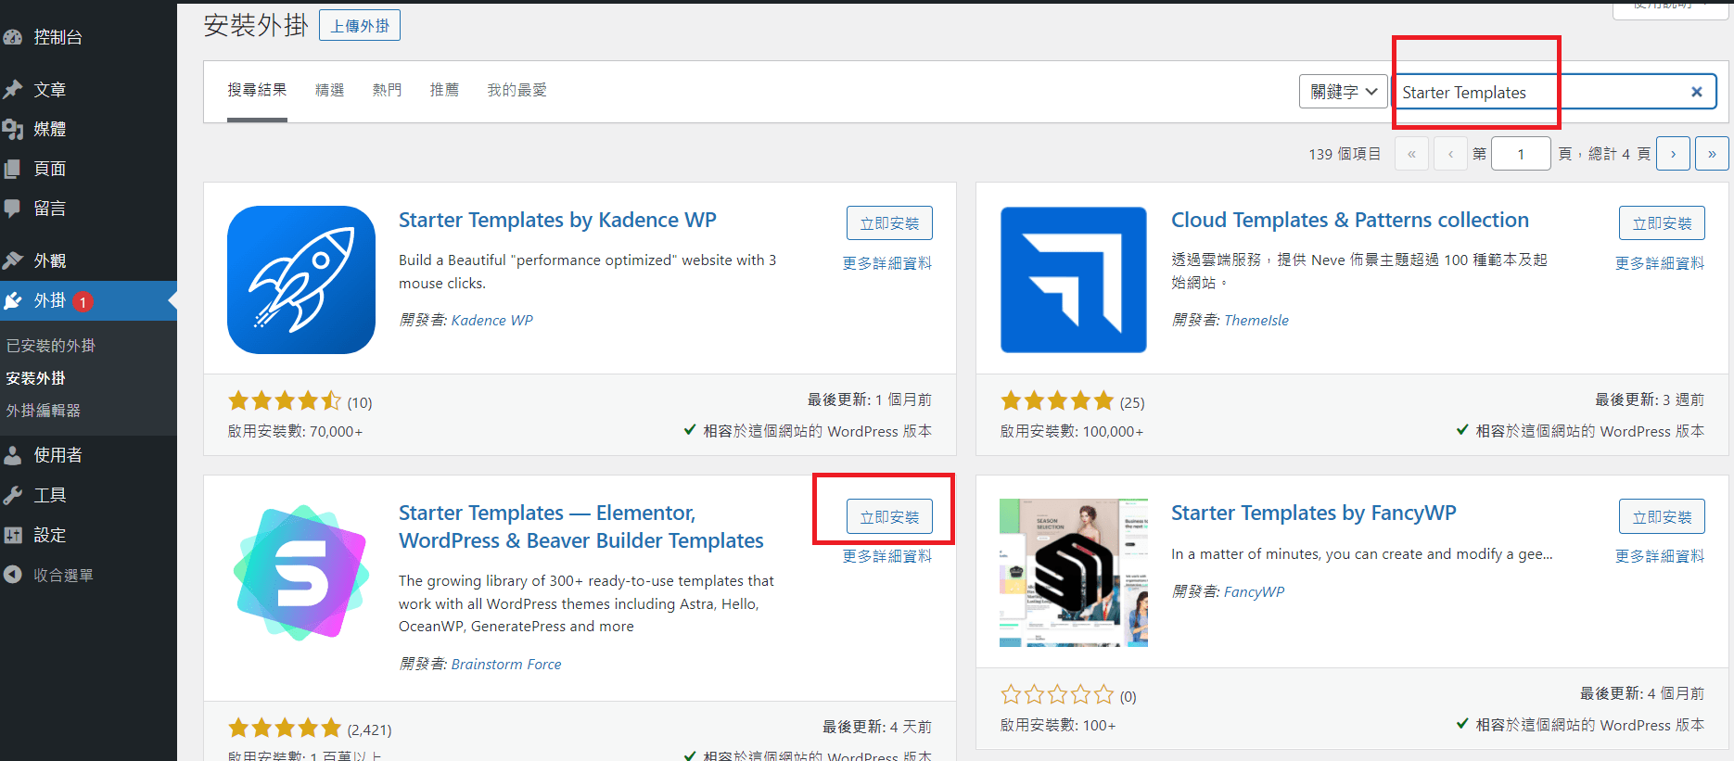Screen dimensions: 1734x761
Task: Switch to the 搜尋結果 tab
Action: [257, 90]
